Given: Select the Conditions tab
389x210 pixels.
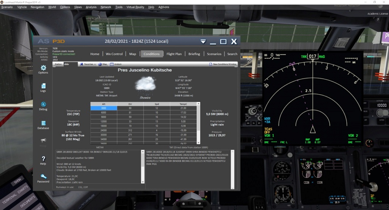Looking at the screenshot, I should pyautogui.click(x=152, y=54).
